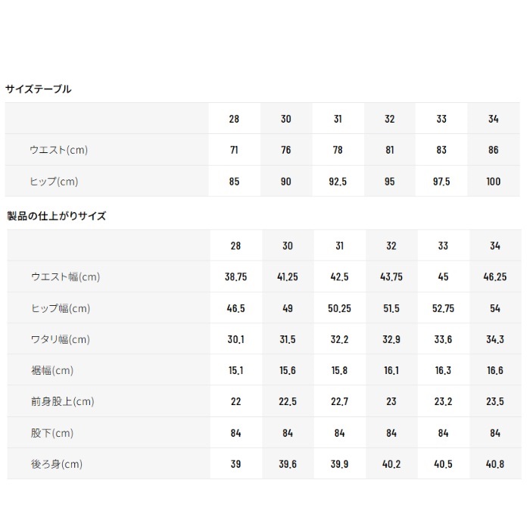Select the 股下(cm) row label
The height and width of the screenshot is (530, 530).
pyautogui.click(x=52, y=433)
